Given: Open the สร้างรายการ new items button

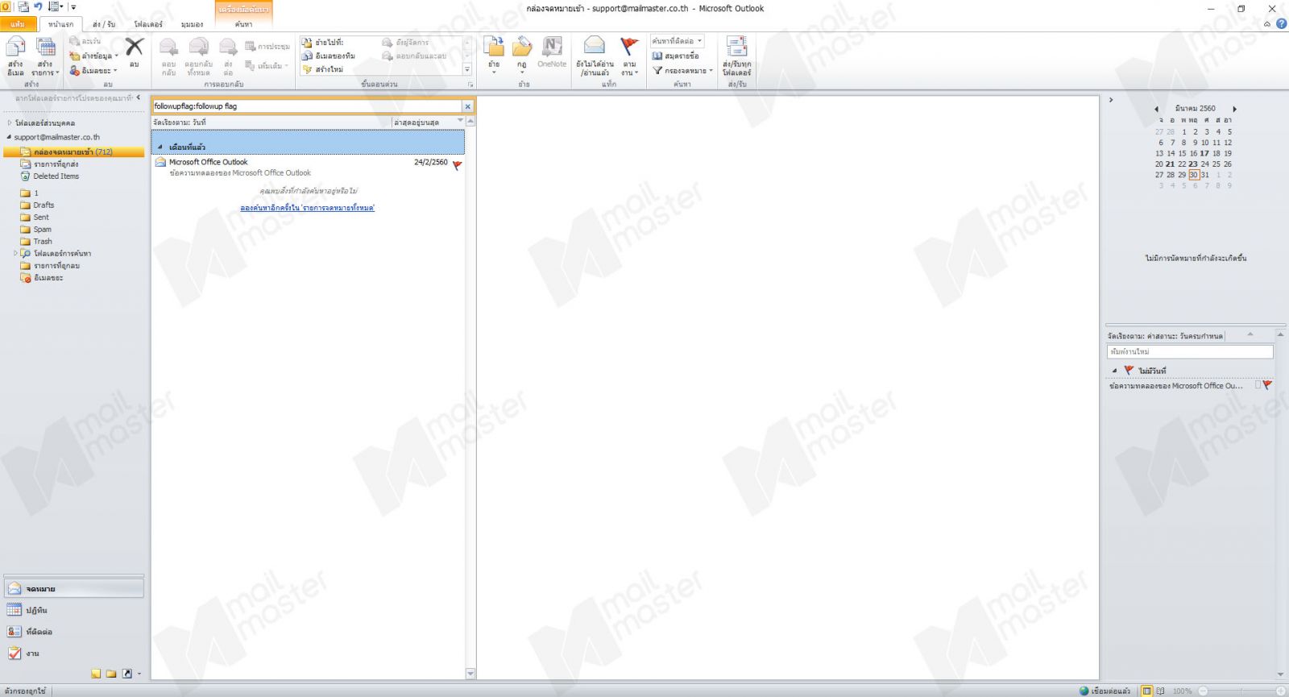Looking at the screenshot, I should pyautogui.click(x=45, y=56).
